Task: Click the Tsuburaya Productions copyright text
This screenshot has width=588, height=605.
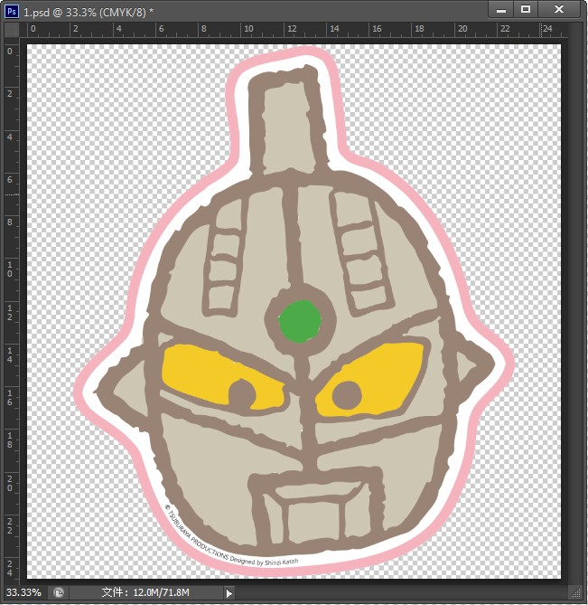Action: click(226, 544)
